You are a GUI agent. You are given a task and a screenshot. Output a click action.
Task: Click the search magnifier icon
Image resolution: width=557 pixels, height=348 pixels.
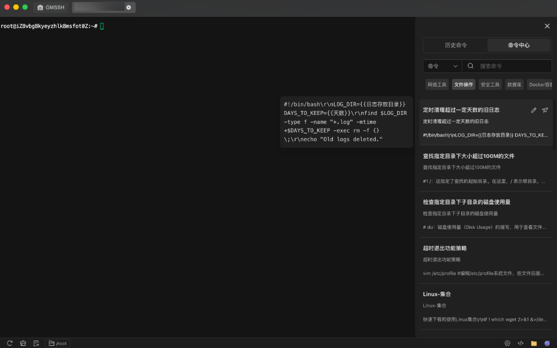[471, 66]
